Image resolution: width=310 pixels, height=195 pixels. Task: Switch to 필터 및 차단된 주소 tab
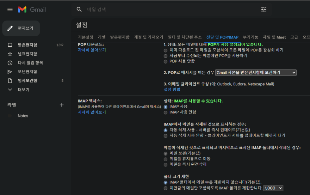[185, 37]
